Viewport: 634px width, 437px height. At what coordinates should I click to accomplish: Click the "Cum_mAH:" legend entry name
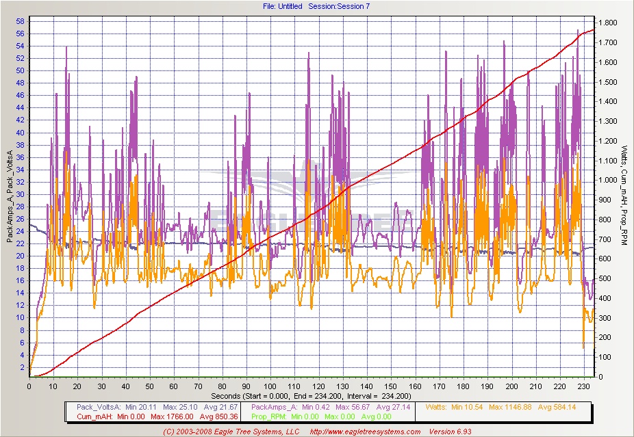pyautogui.click(x=95, y=416)
